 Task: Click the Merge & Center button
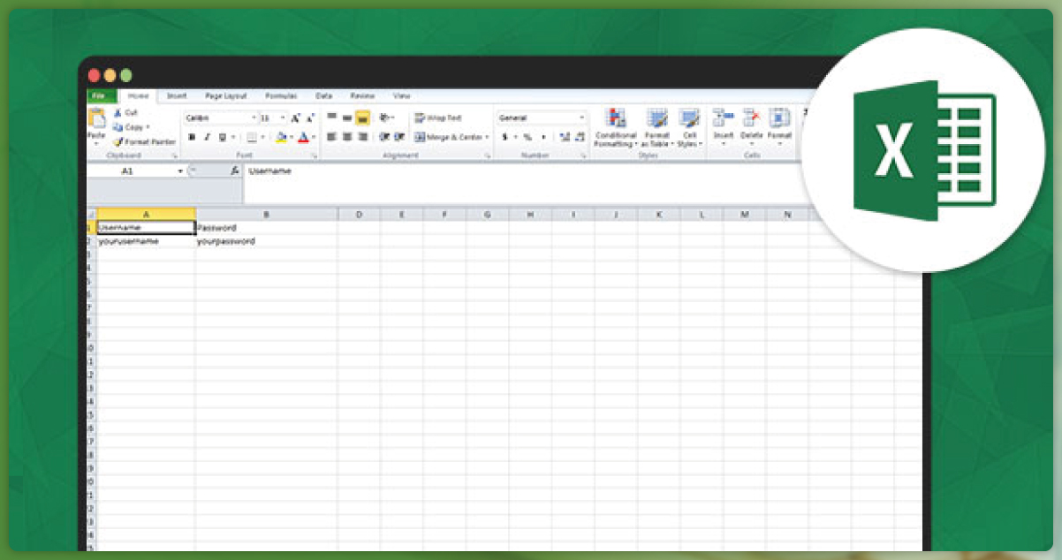447,137
